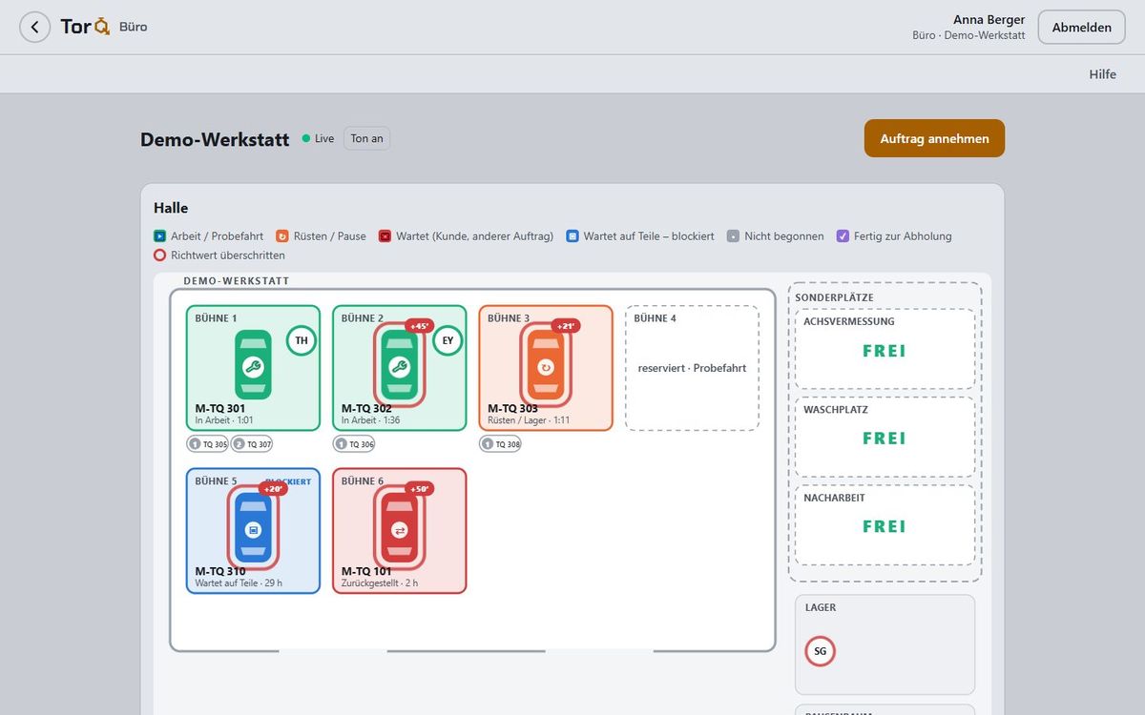Select the free Waschplatz slot

coord(885,437)
